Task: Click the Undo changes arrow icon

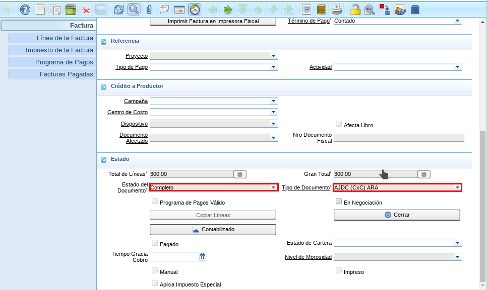Action: [7, 10]
